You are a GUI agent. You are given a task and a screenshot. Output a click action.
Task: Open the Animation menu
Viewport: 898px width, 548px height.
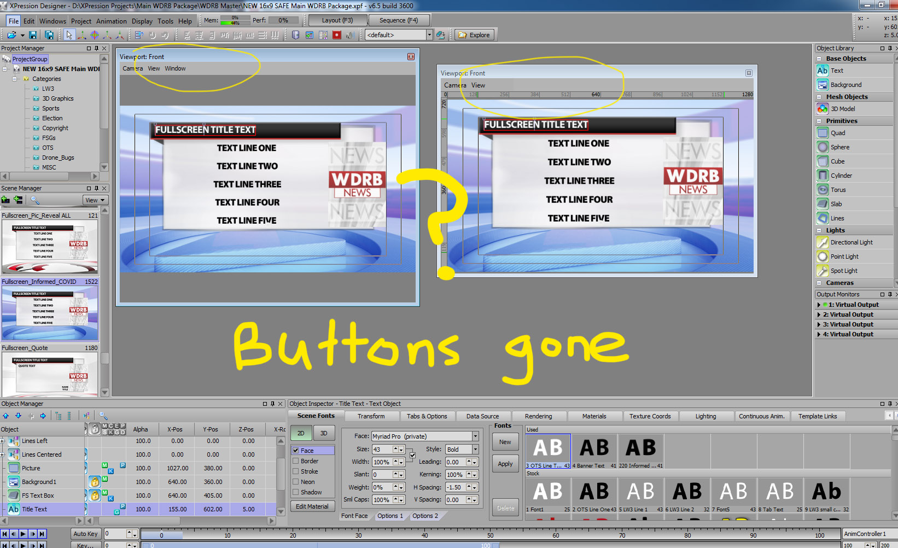coord(112,21)
